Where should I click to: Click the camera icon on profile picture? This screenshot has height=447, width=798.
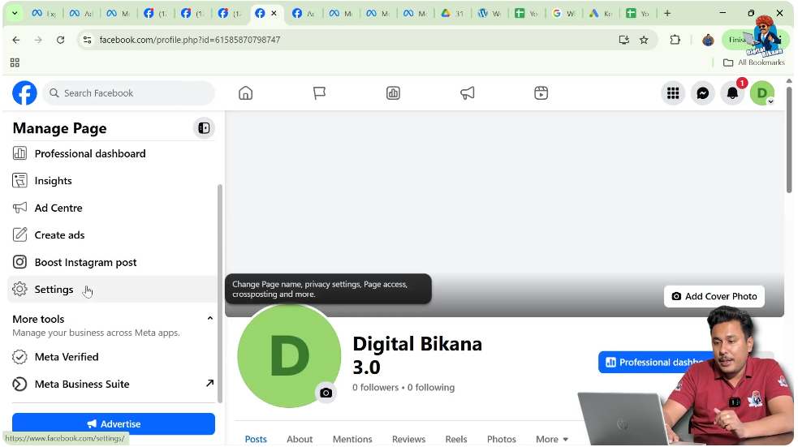pos(326,393)
